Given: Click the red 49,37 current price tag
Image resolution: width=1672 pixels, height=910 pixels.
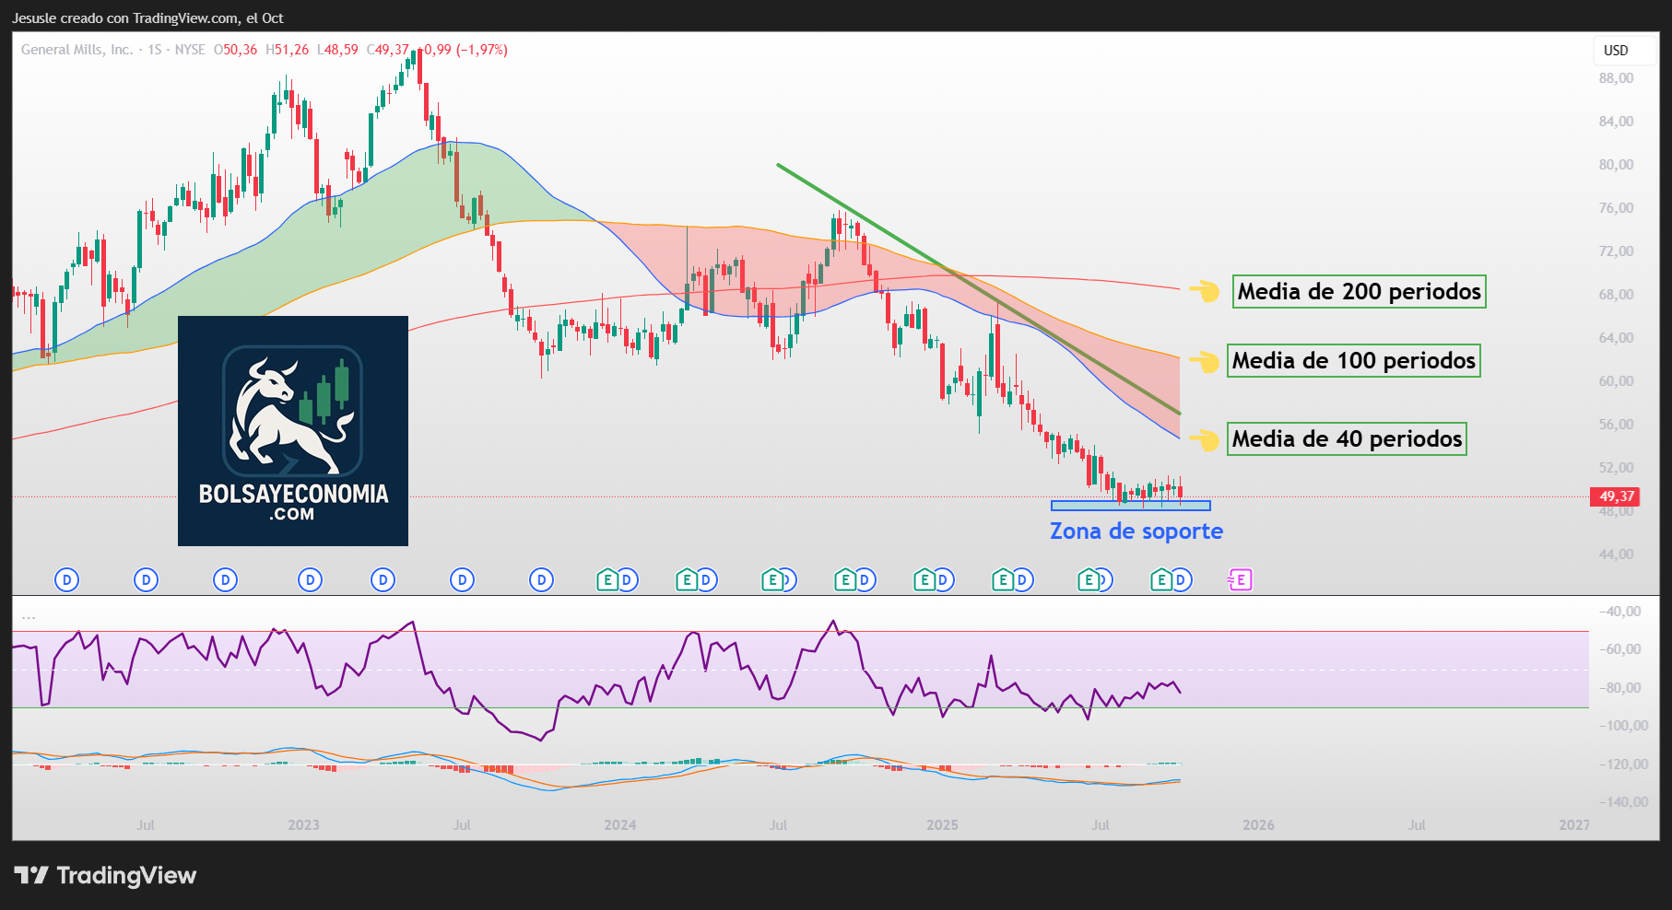Looking at the screenshot, I should (x=1615, y=496).
